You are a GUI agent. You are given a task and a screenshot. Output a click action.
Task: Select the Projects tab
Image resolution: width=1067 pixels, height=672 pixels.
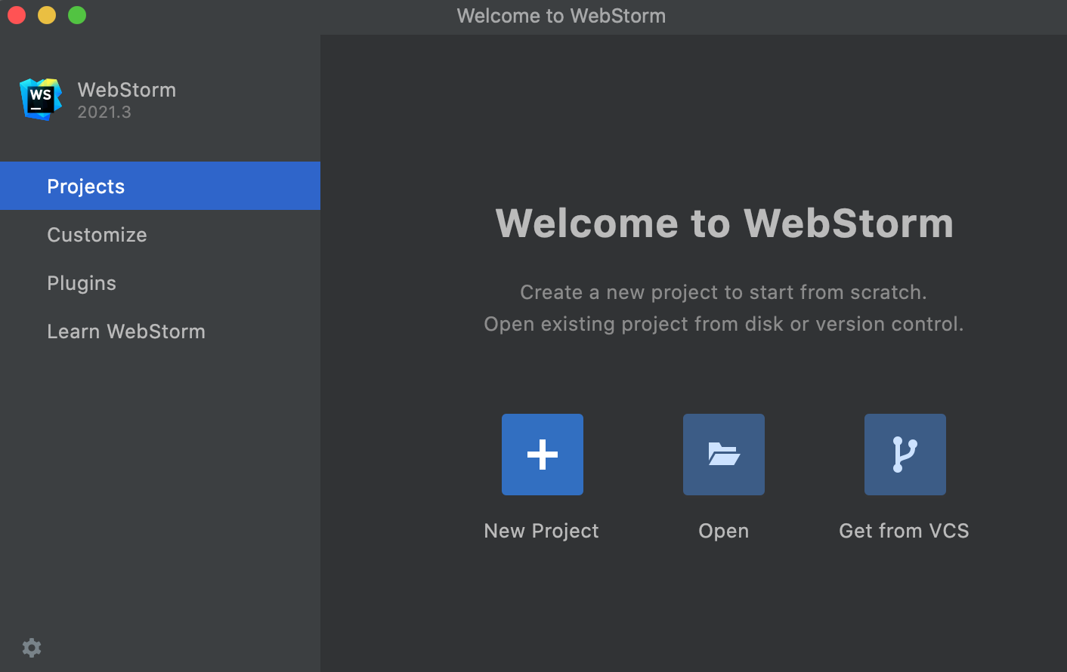coord(160,186)
